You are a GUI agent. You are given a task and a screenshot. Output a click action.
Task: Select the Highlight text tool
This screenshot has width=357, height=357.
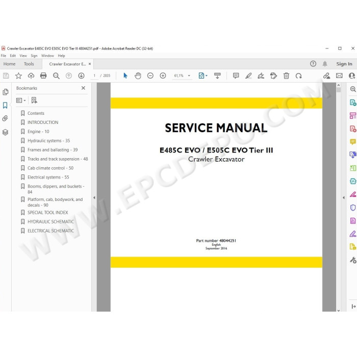point(248,75)
